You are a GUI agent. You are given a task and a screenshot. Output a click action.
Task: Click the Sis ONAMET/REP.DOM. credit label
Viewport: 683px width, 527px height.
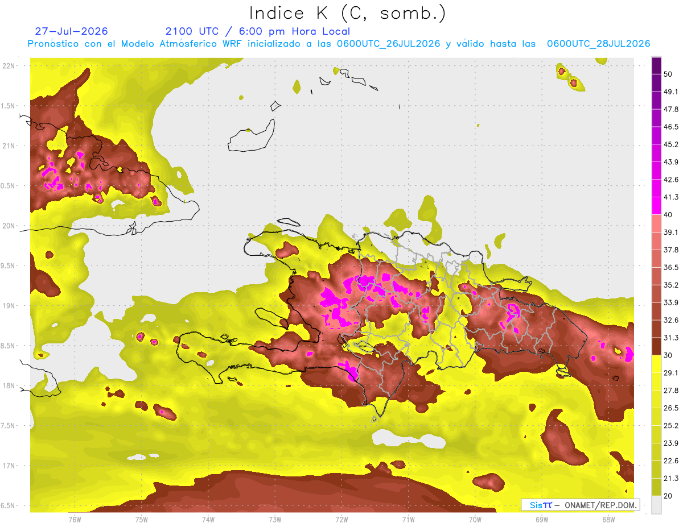pos(581,505)
